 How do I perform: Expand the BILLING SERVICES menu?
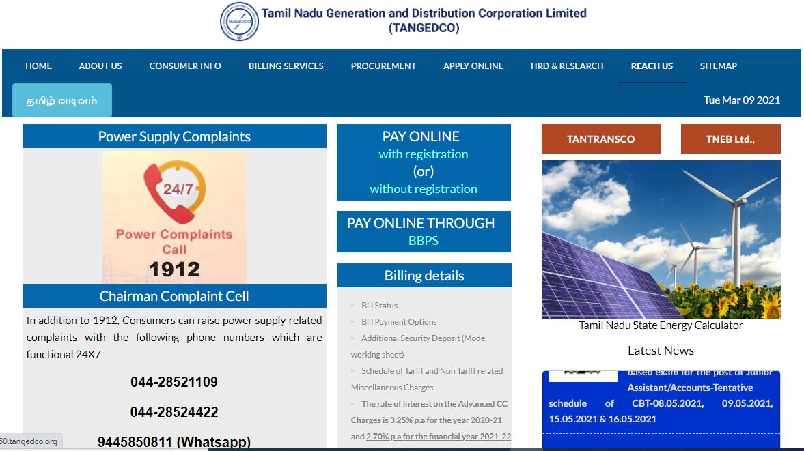(286, 66)
